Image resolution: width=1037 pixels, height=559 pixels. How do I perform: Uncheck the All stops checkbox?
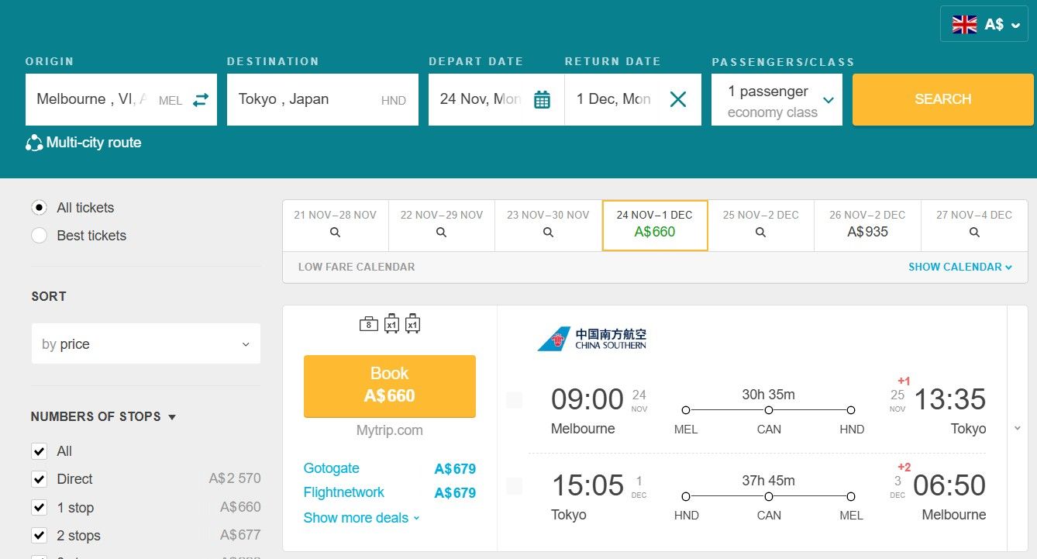(40, 451)
